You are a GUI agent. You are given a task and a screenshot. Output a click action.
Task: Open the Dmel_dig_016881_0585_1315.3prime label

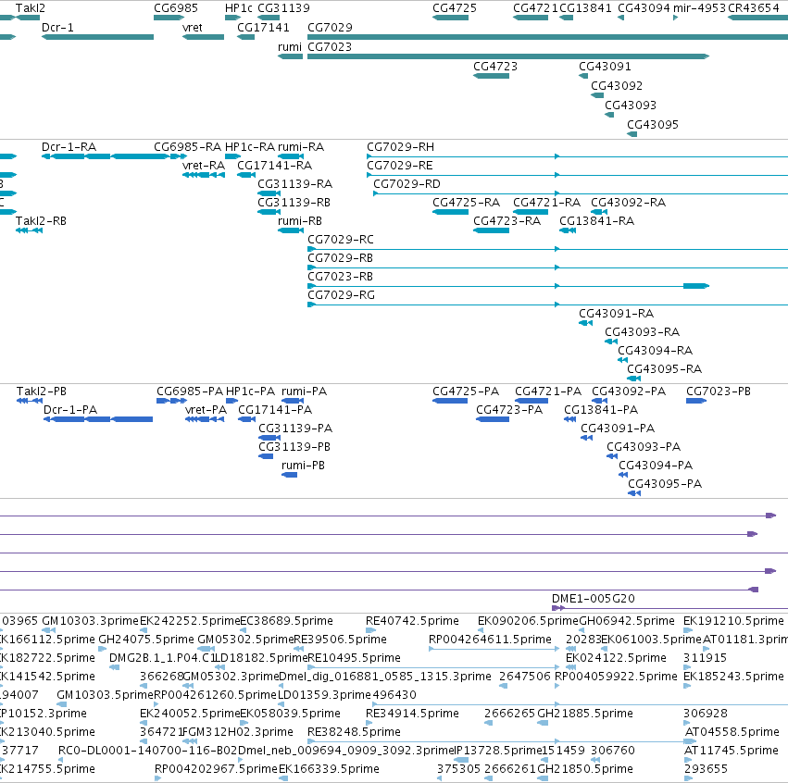click(x=385, y=677)
